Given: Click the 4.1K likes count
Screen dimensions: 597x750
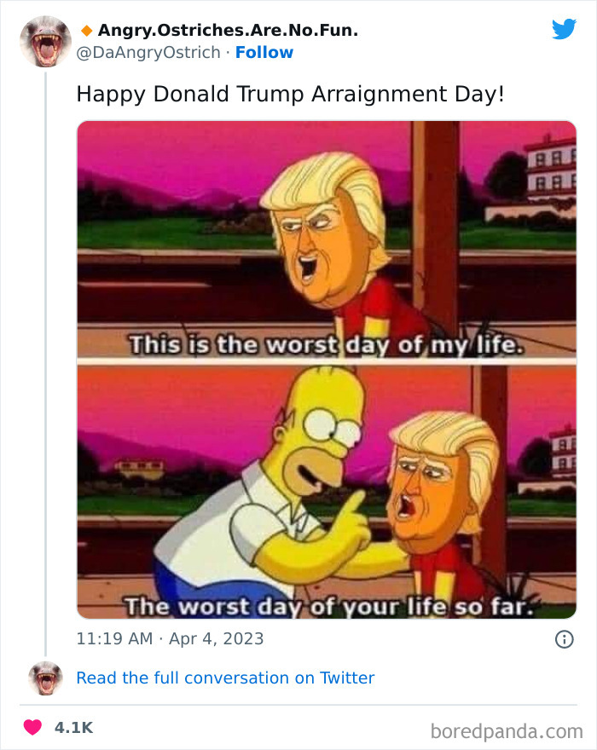Looking at the screenshot, I should [x=73, y=728].
